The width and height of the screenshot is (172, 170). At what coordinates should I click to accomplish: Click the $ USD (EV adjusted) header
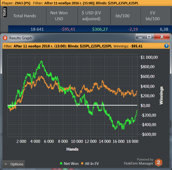(91, 16)
